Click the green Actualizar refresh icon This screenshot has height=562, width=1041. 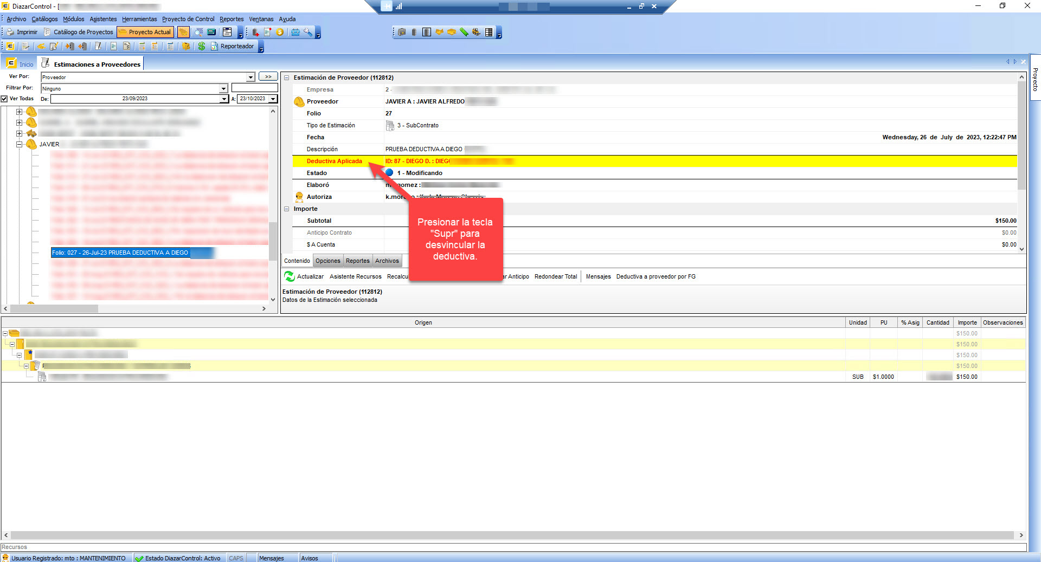click(290, 276)
